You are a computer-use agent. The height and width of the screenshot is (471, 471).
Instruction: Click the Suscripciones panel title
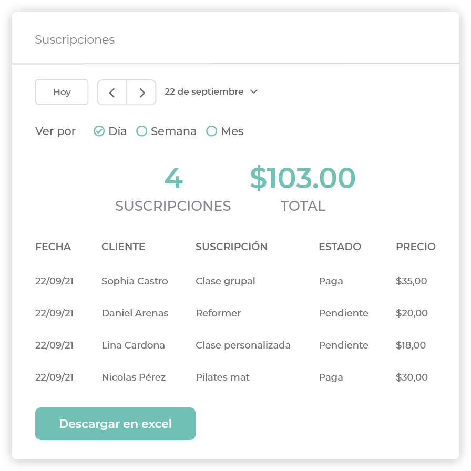(75, 39)
